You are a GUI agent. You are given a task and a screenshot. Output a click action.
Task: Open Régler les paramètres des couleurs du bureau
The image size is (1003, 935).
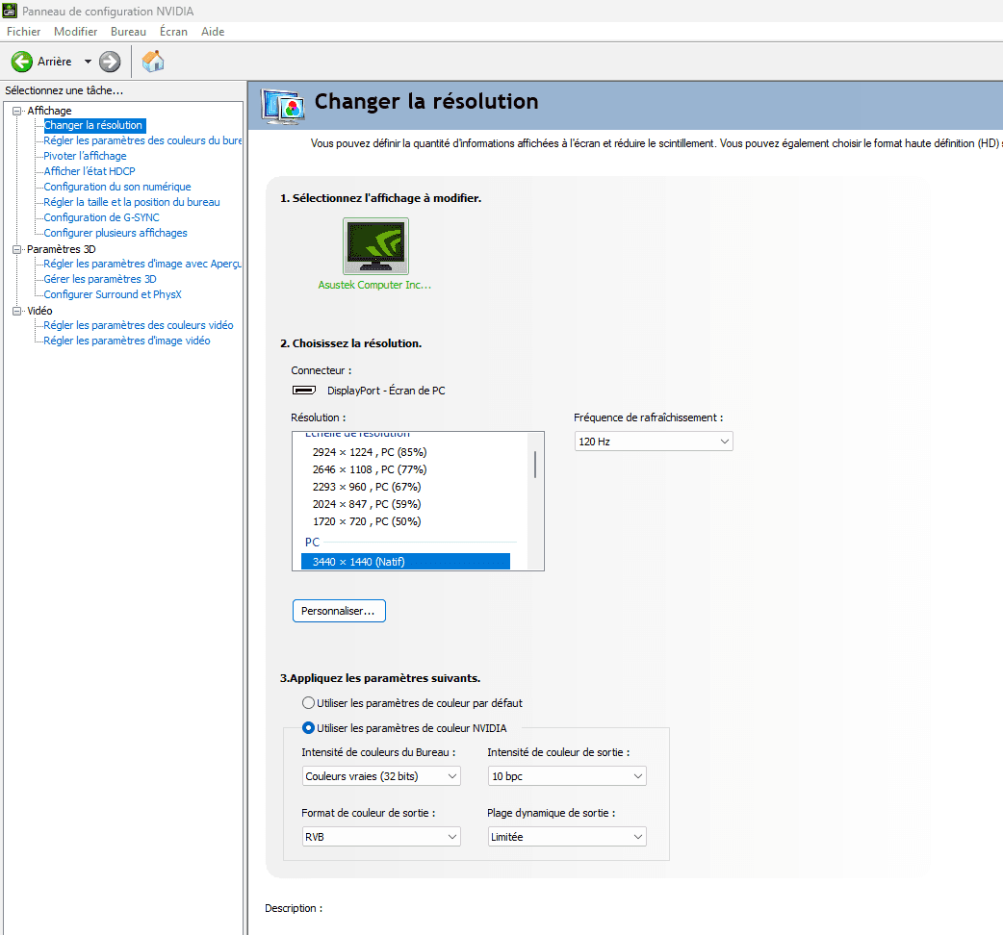pyautogui.click(x=142, y=140)
